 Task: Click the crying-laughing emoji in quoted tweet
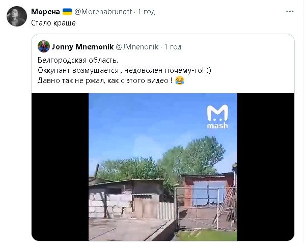point(180,80)
